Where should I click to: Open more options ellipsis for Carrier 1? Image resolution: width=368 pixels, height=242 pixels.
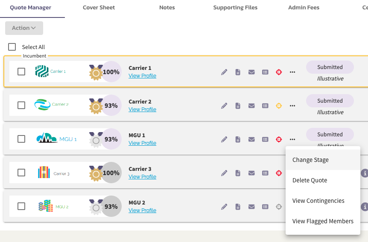pyautogui.click(x=292, y=72)
